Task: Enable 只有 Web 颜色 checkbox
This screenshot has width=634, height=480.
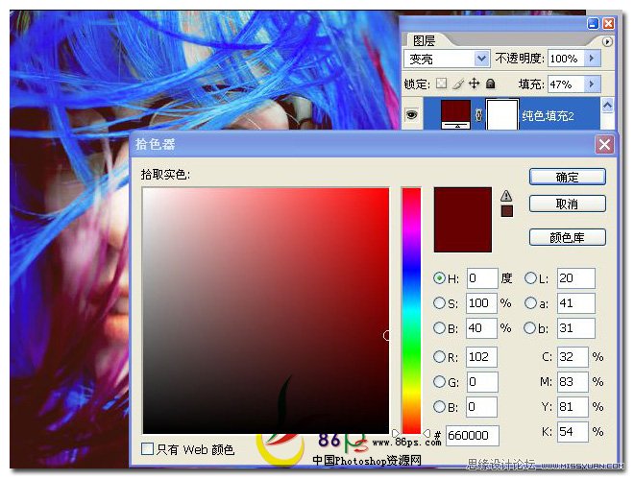Action: (148, 448)
